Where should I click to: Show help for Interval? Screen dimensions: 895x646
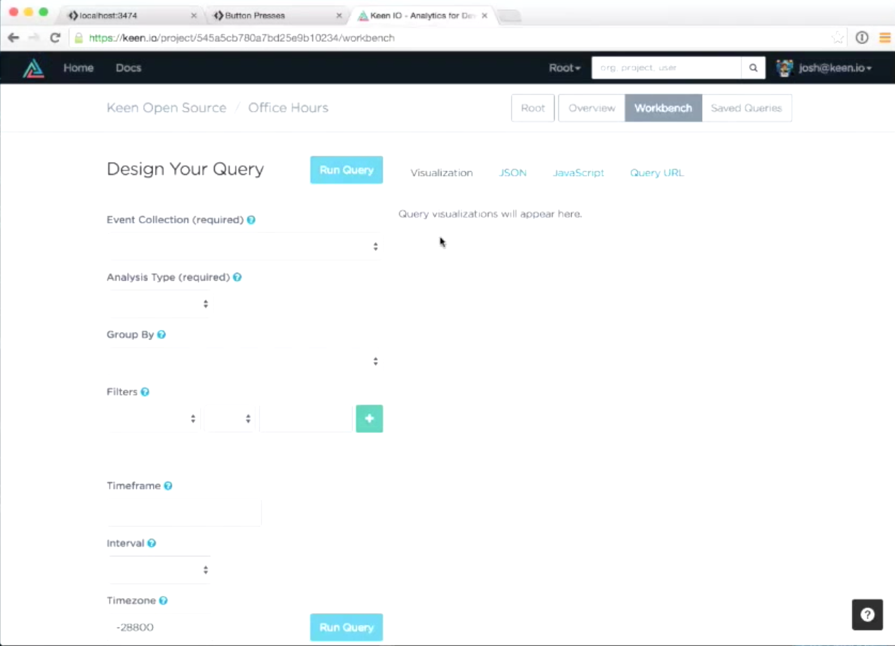pos(152,543)
